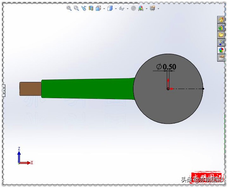Open the View Orientation dropdown arrow

pyautogui.click(x=104, y=9)
